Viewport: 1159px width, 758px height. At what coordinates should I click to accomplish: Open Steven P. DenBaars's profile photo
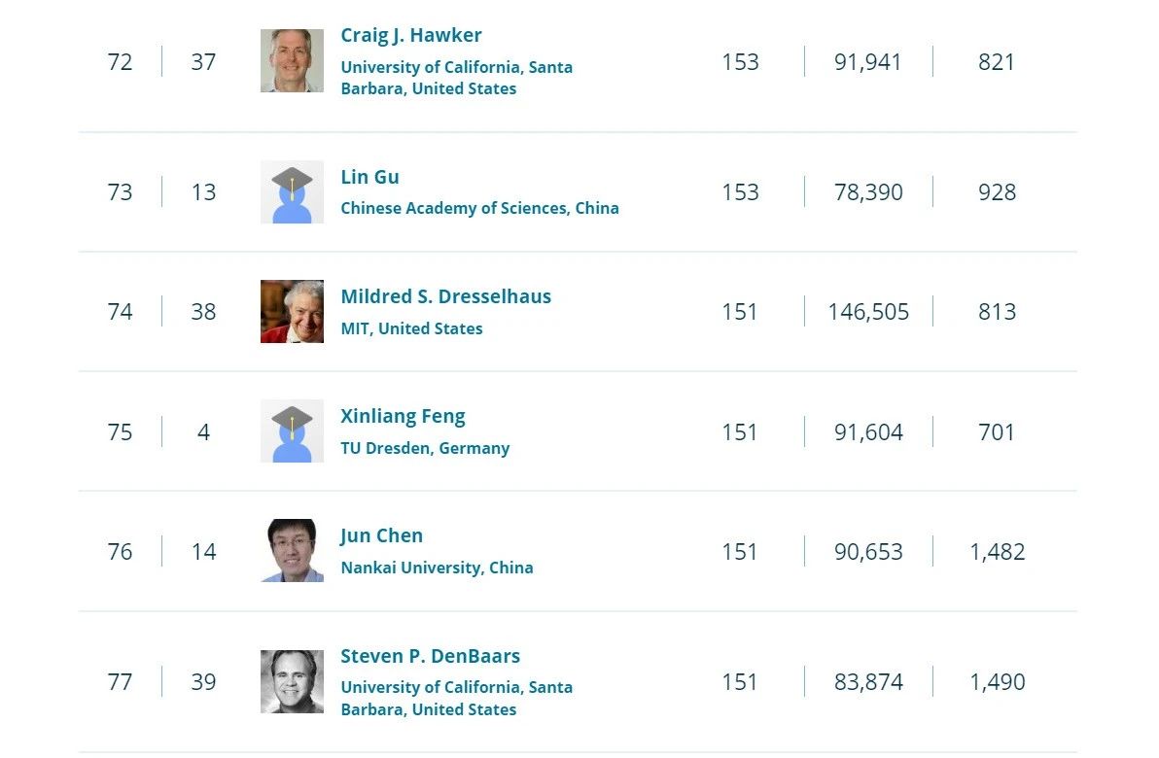[292, 682]
